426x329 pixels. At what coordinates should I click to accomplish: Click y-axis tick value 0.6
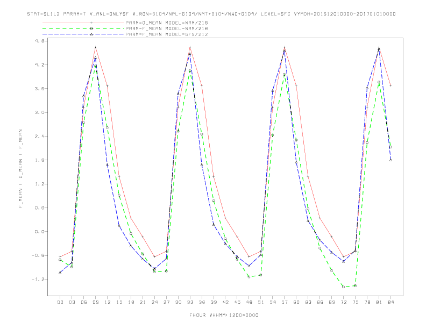[40, 208]
